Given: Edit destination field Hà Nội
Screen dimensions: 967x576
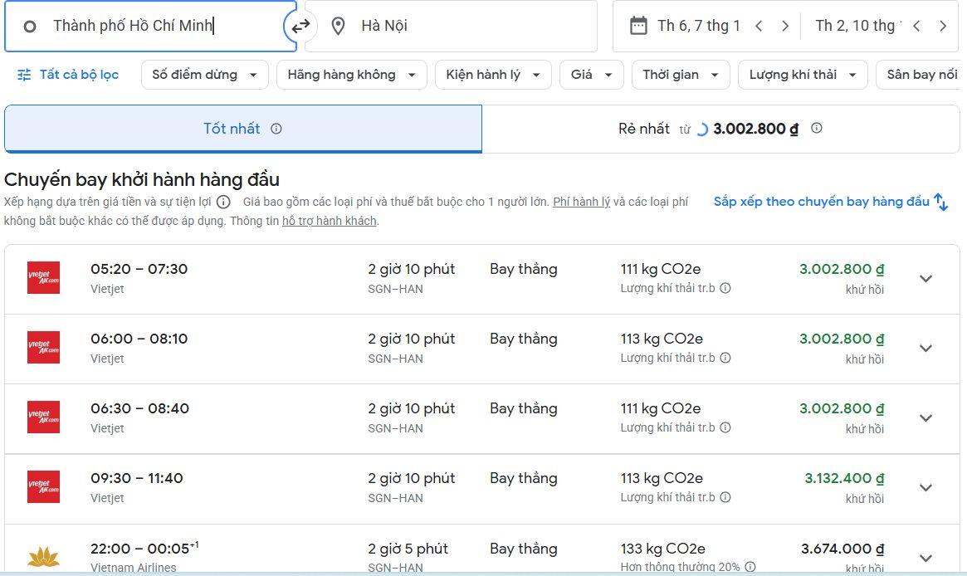Looking at the screenshot, I should point(451,26).
